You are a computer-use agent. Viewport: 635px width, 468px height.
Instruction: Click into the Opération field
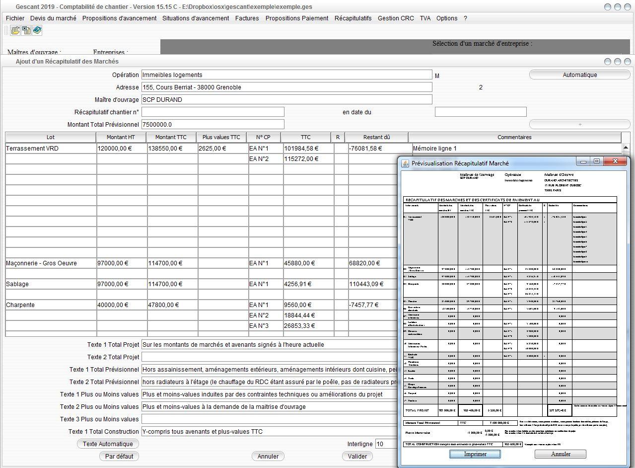click(286, 75)
